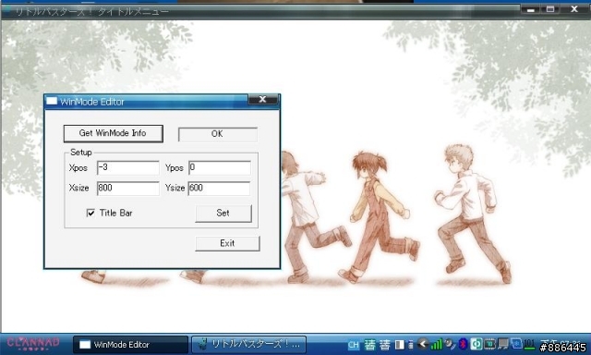The image size is (591, 355).
Task: Close the リトルバスターズ game window
Action: point(574,9)
